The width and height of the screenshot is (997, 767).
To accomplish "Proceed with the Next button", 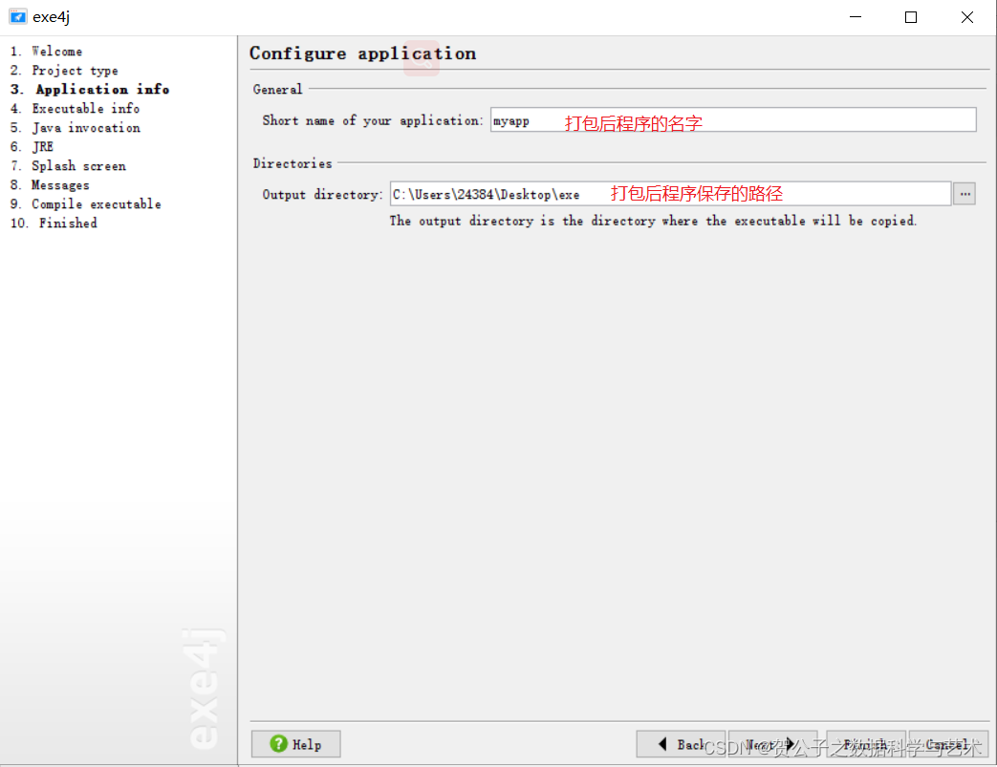I will (x=772, y=744).
